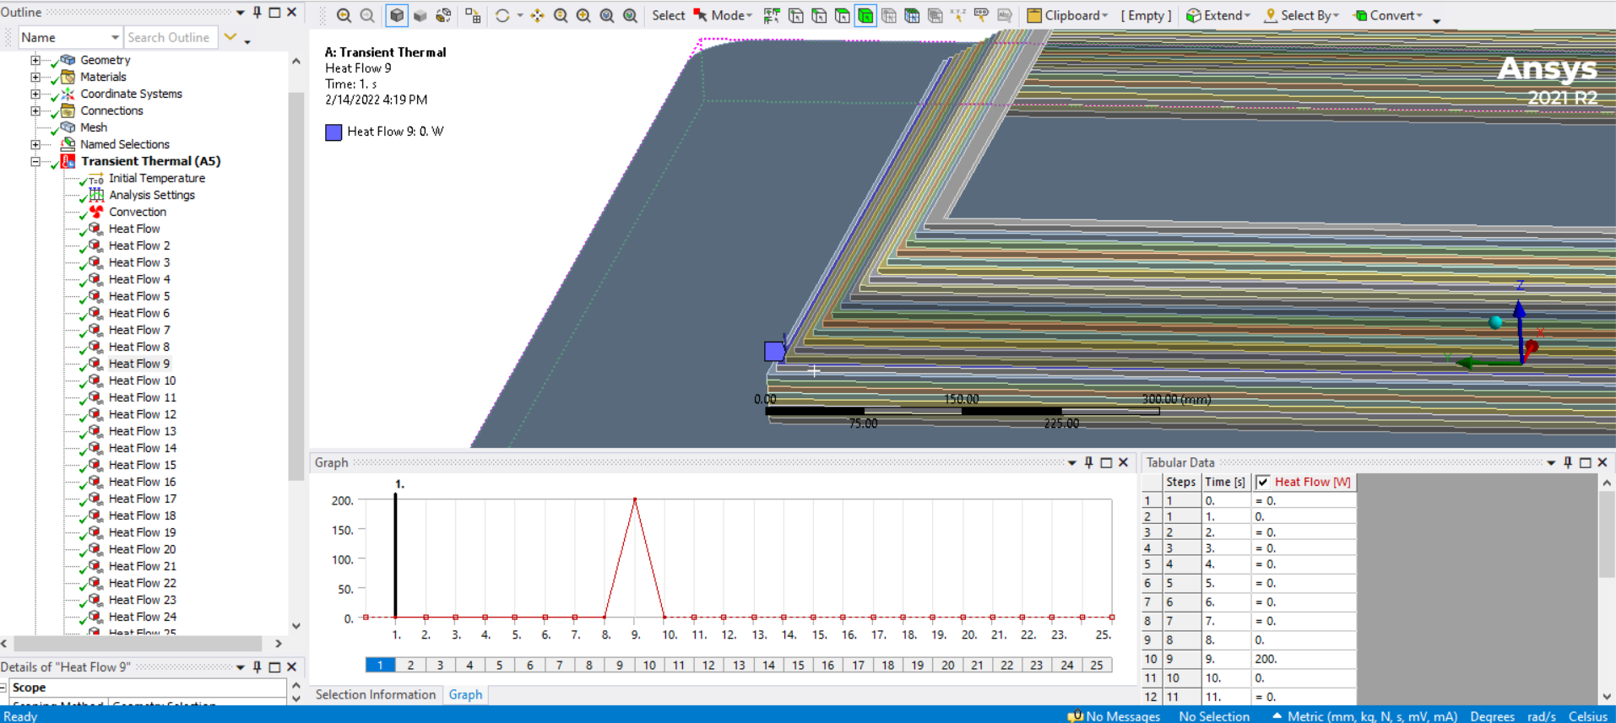Uncheck the Heat Flow [W] column checkbox
This screenshot has height=723, width=1616.
point(1263,482)
